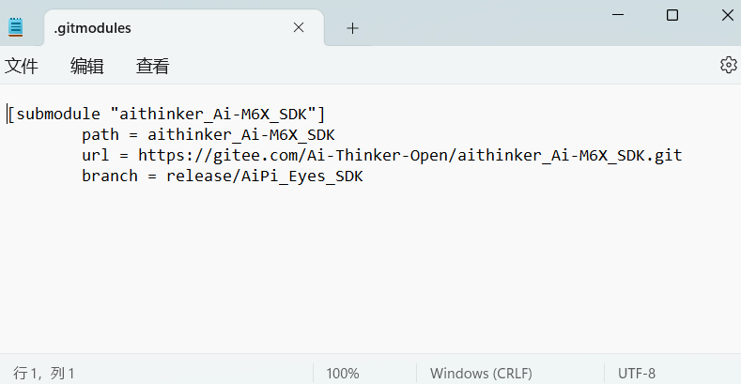Click the UTF-8 encoding indicator

(x=637, y=374)
